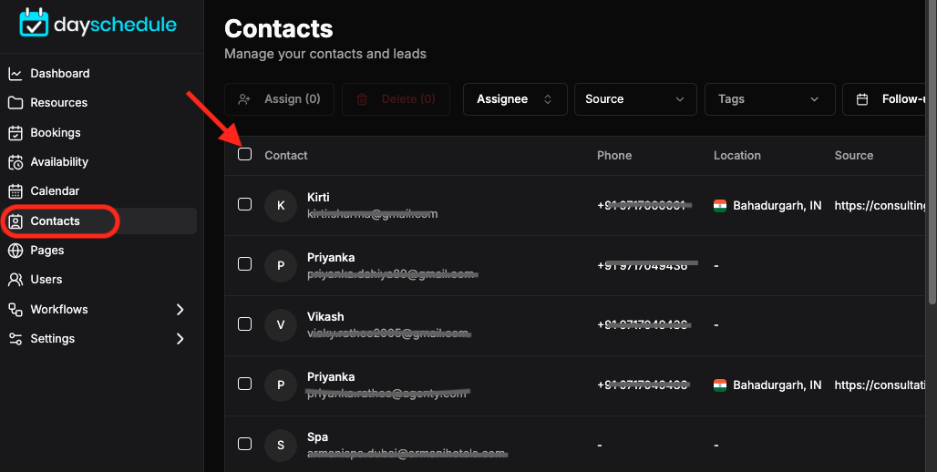Screen dimensions: 937x472
Task: Expand the Settings submenu chevron
Action: click(180, 339)
